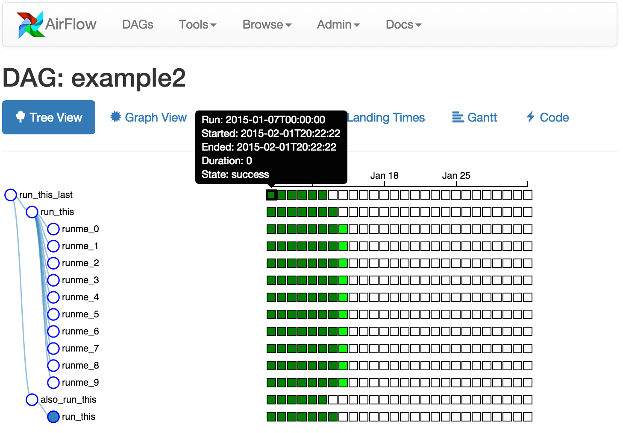623x433 pixels.
Task: Click the first success square in also_run_this row
Action: (x=270, y=400)
